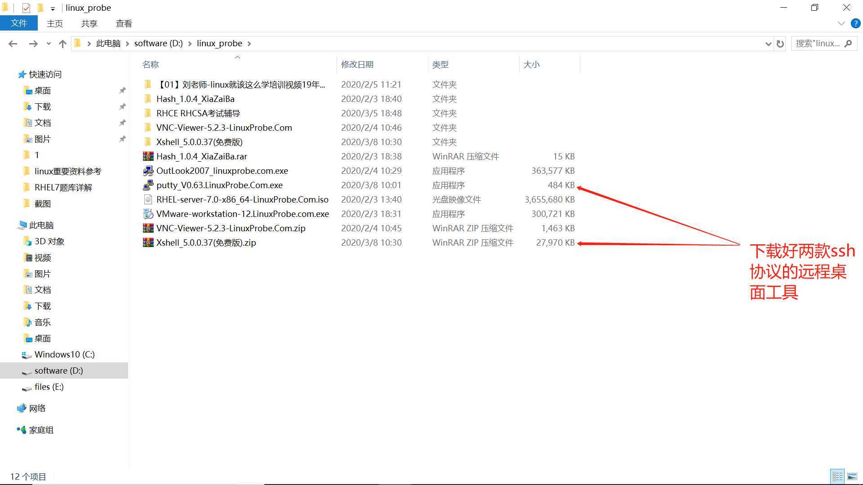Select the RHEL-server-7.0 iso disc image icon
The height and width of the screenshot is (485, 863).
pos(148,199)
